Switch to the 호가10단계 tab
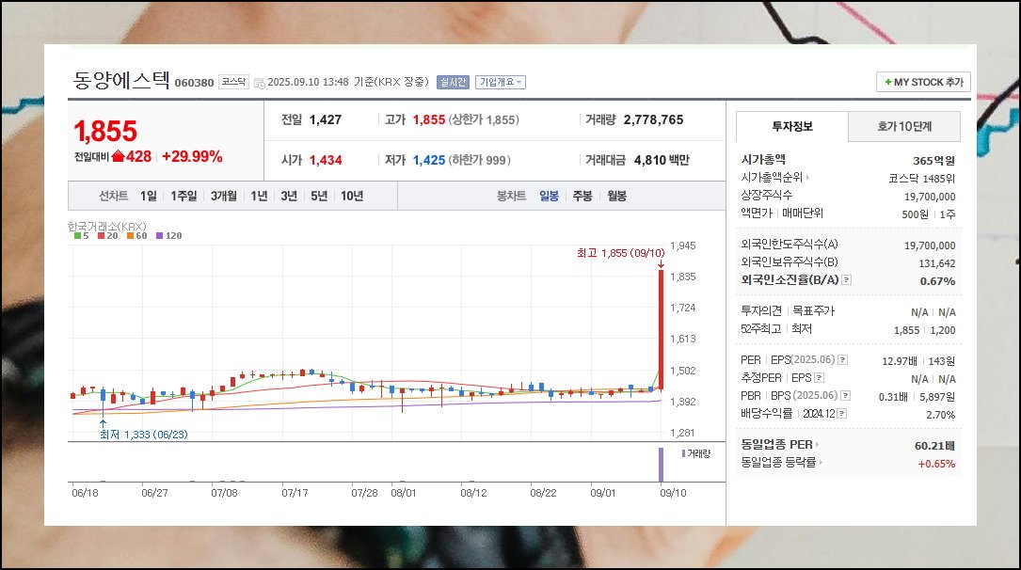1021x570 pixels. tap(904, 126)
